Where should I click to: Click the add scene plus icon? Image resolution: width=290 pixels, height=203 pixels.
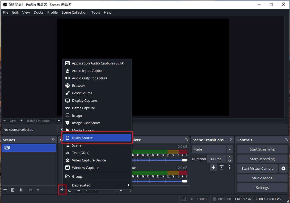(5, 190)
